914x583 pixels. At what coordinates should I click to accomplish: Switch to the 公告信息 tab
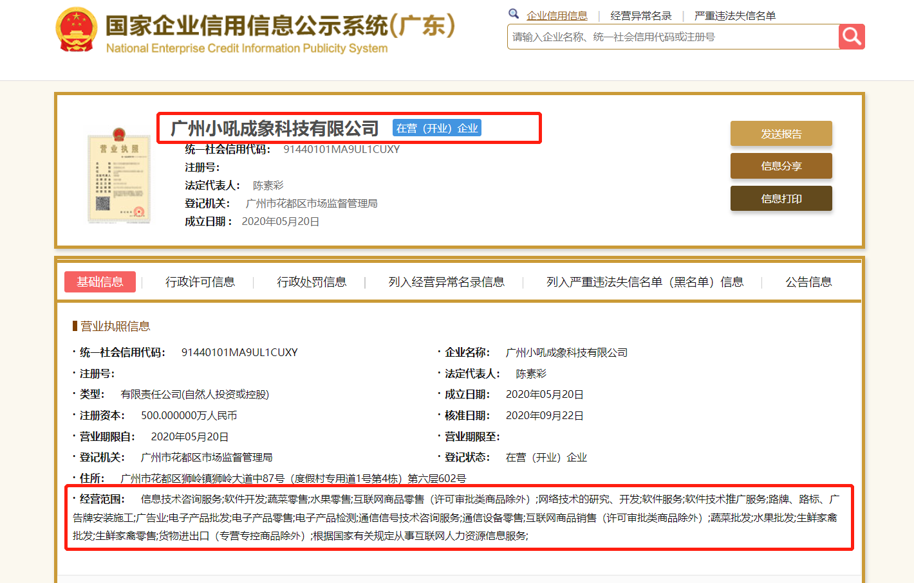coord(808,282)
